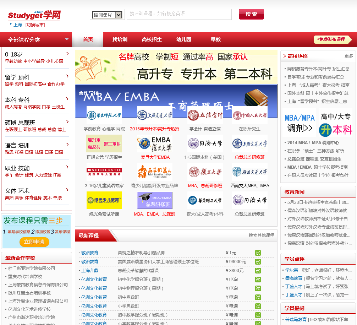Open the 华东师范大学 logo thumbnail
357x325 pixels.
[104, 115]
